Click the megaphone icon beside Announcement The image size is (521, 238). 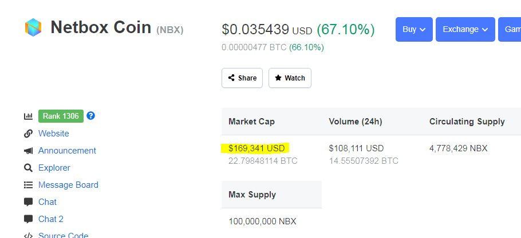click(x=28, y=151)
